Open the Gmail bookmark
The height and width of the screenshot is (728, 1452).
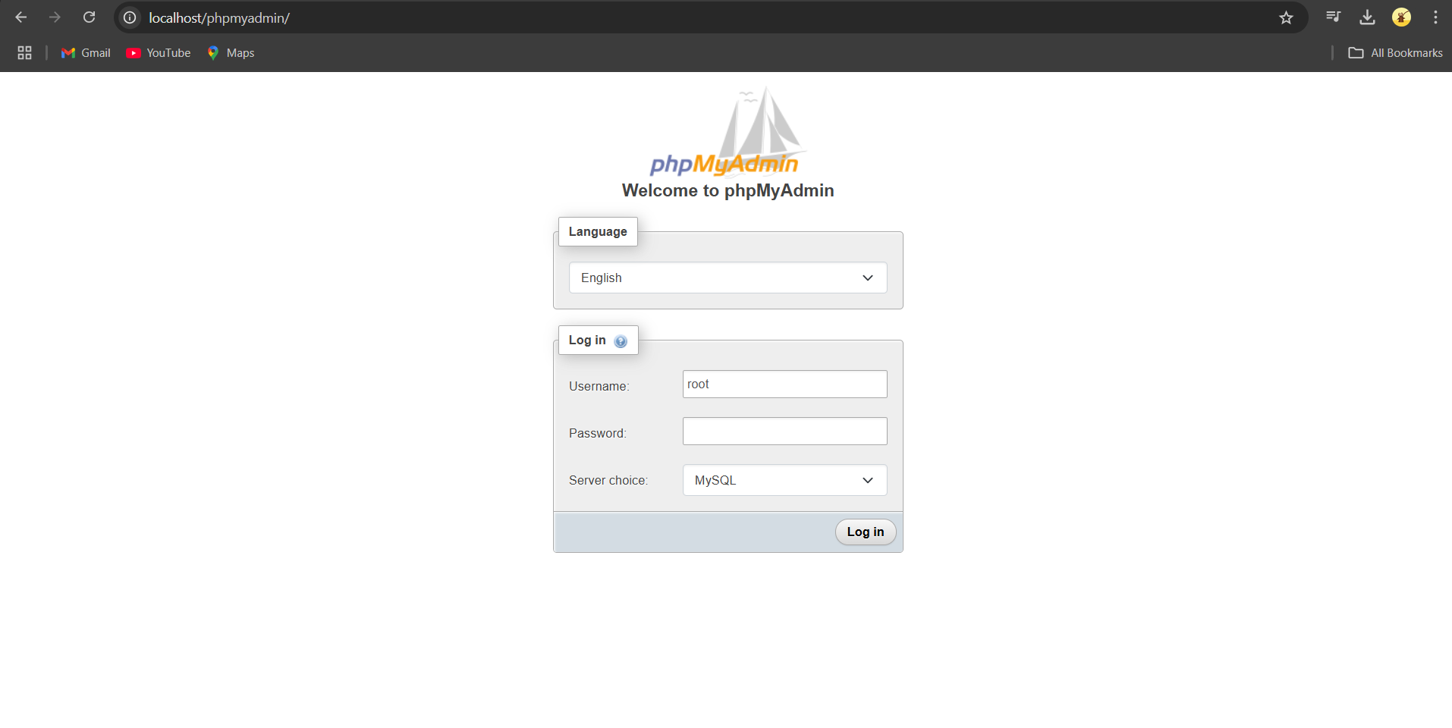pos(86,52)
